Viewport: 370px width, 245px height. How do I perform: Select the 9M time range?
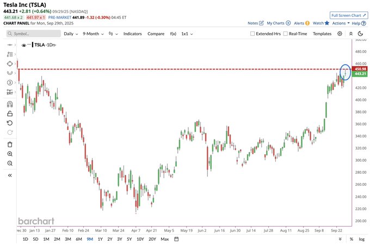click(x=90, y=239)
